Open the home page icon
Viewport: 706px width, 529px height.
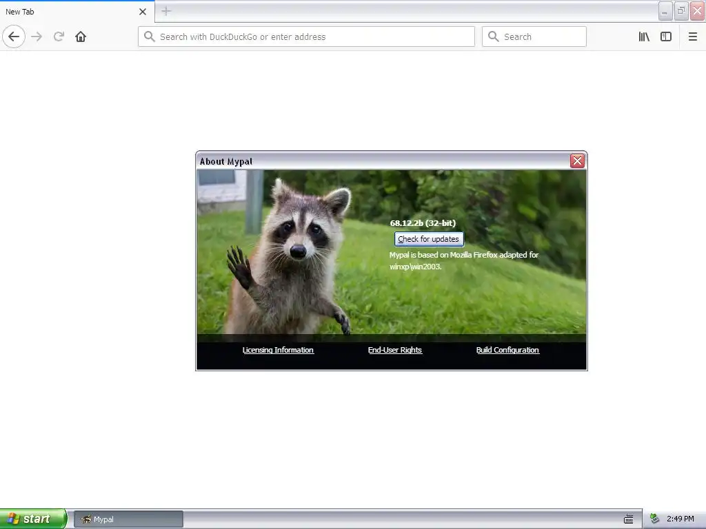(x=81, y=37)
